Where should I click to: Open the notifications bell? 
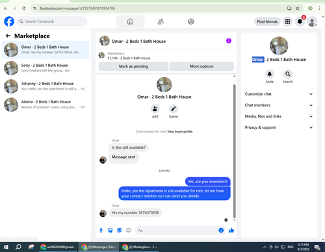click(300, 21)
